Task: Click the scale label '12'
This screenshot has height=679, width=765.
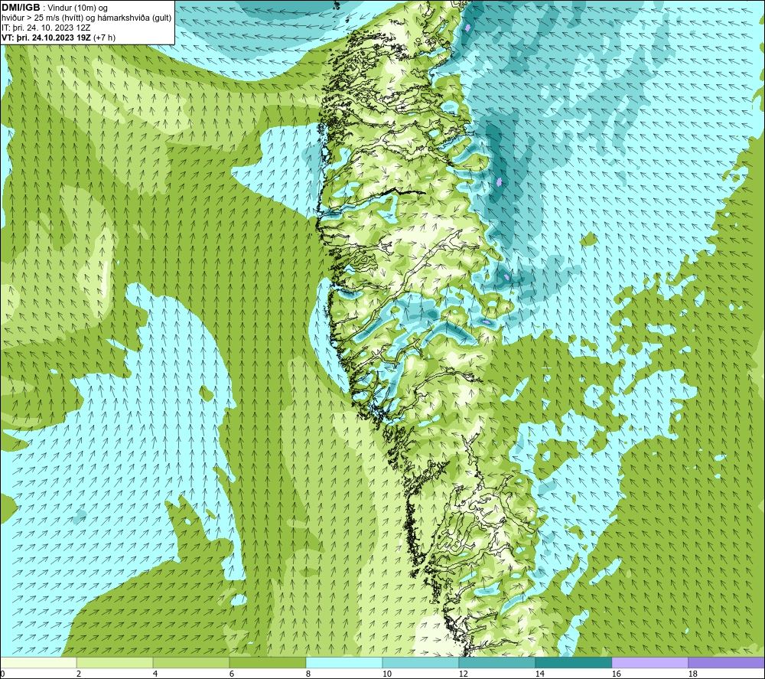Action: pos(463,674)
